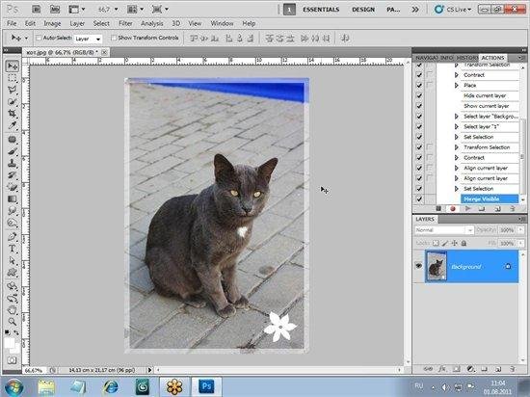Open the Analysis menu
Image resolution: width=530 pixels, height=397 pixels.
coord(151,23)
